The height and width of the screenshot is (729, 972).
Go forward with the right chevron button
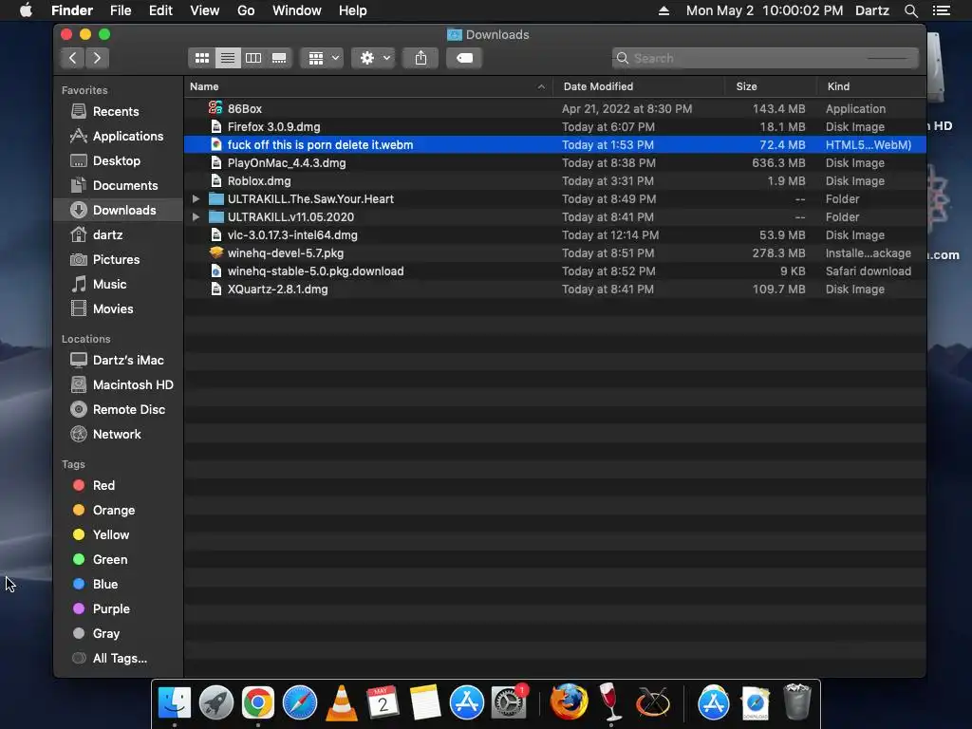98,58
